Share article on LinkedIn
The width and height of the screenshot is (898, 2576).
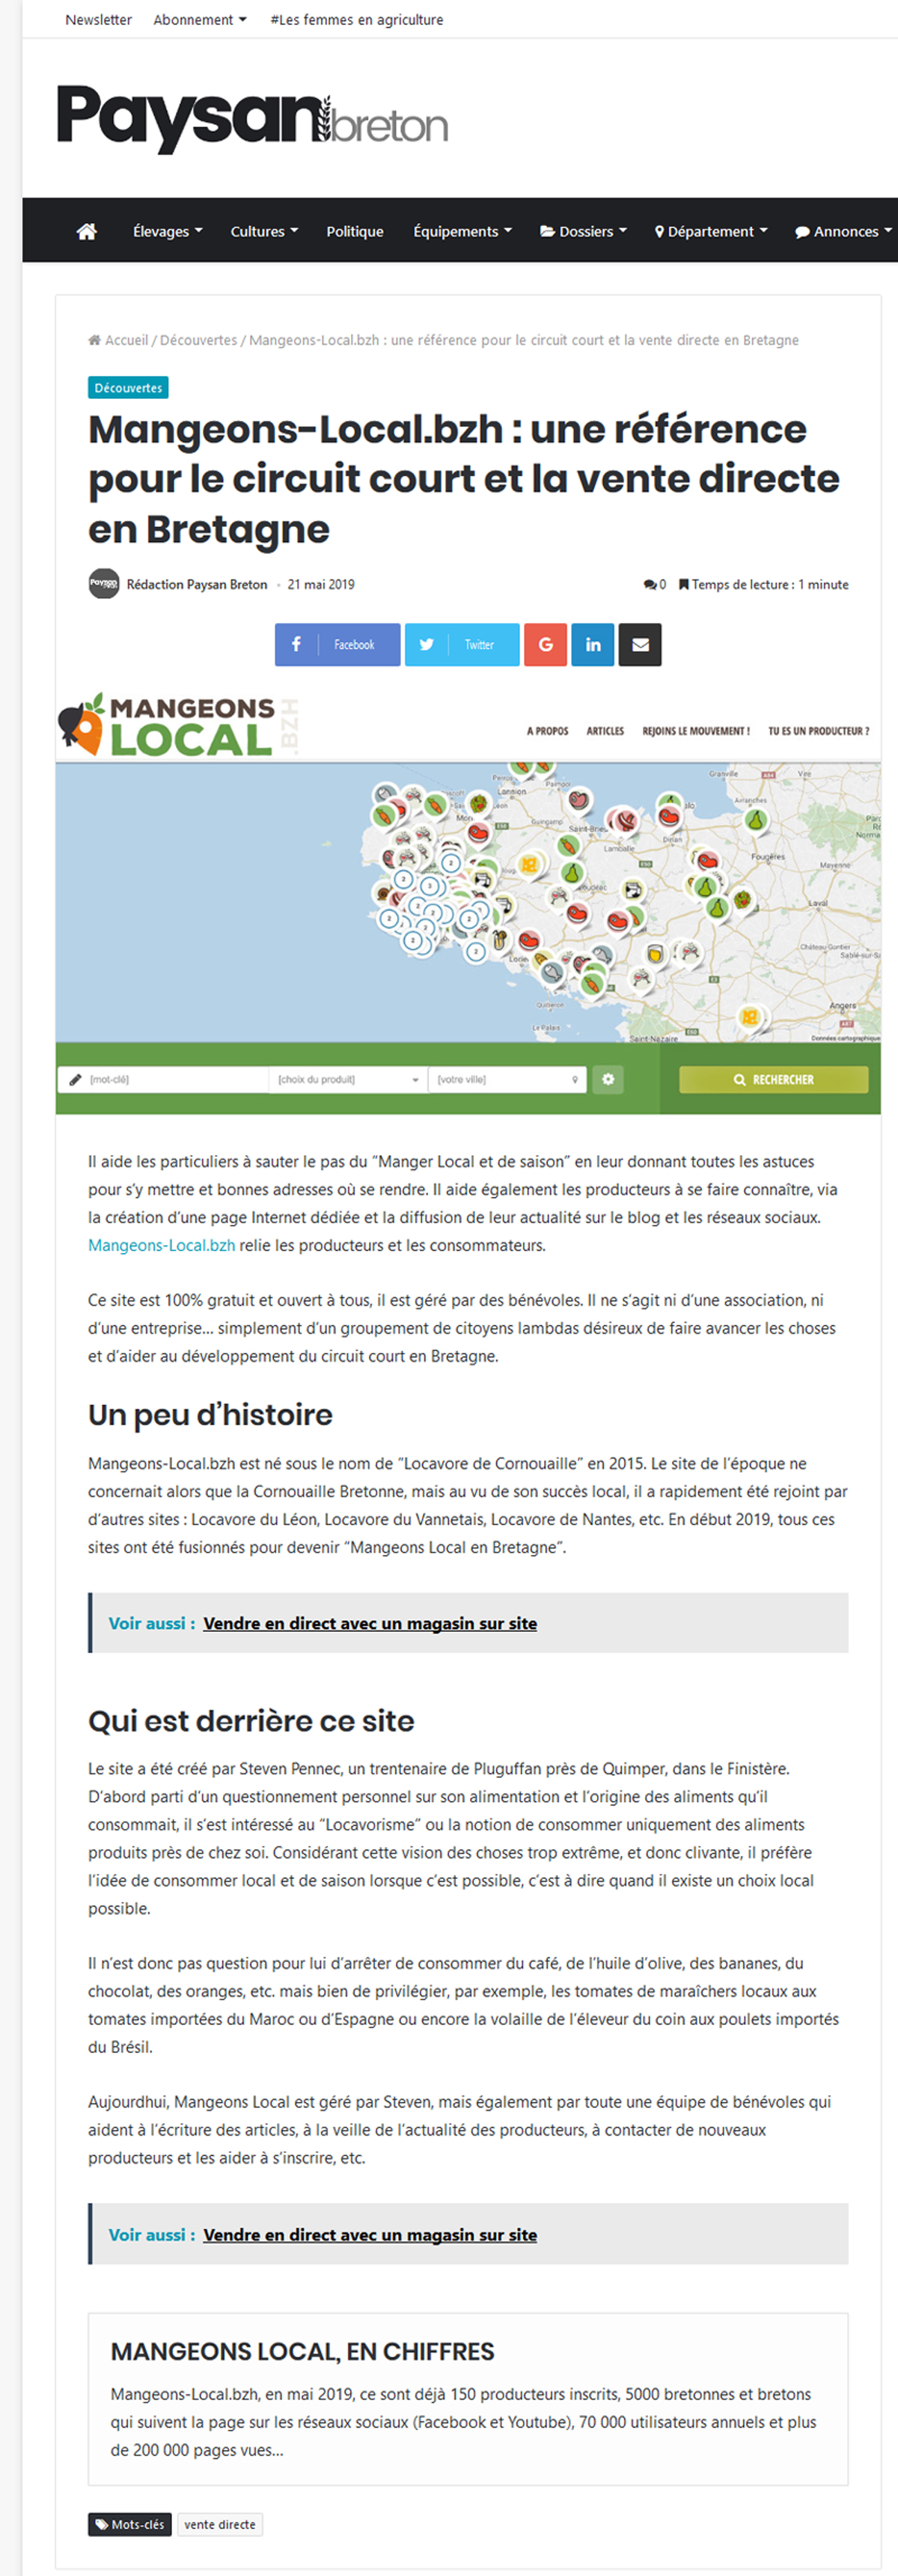593,645
